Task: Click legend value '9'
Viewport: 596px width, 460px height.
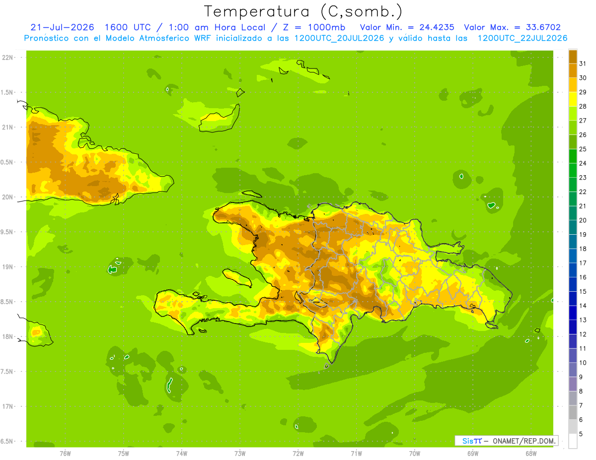Action: [581, 377]
